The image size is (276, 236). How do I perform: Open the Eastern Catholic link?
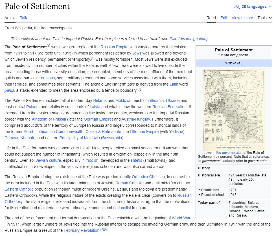coord(19,189)
